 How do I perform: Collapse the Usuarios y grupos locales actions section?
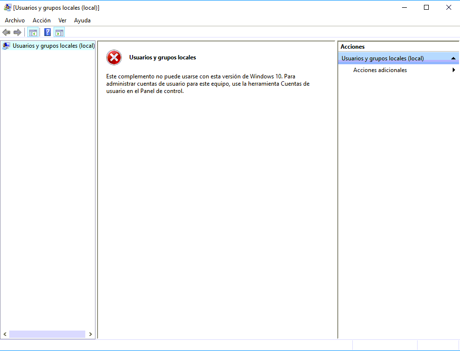click(x=453, y=58)
